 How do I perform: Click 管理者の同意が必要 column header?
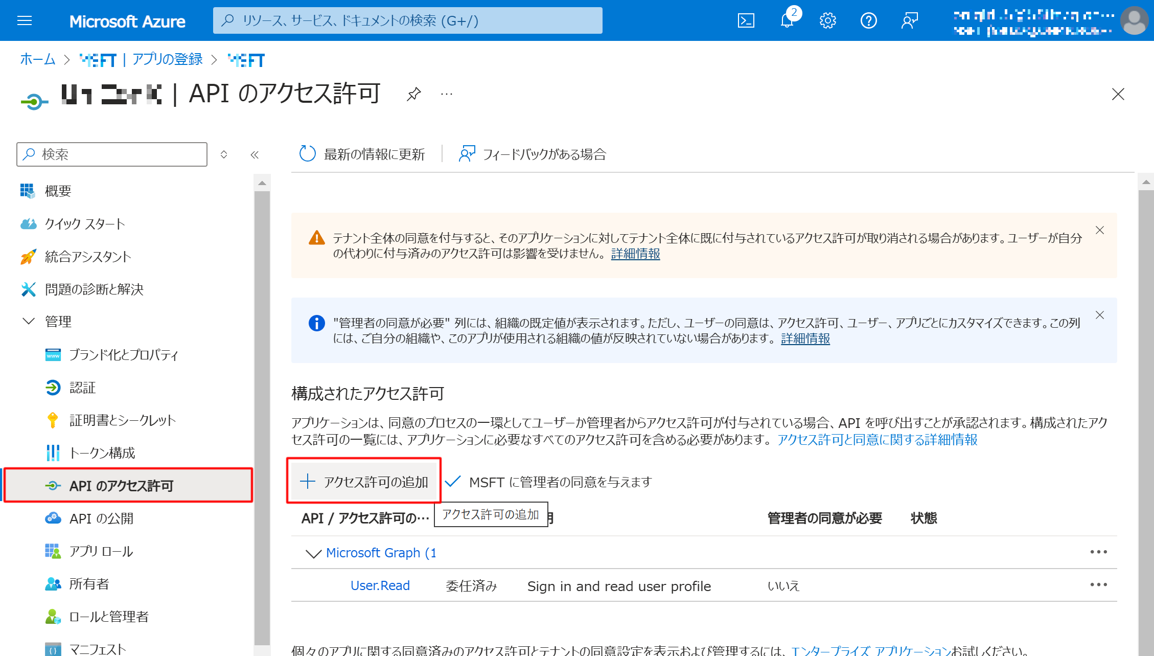coord(825,518)
